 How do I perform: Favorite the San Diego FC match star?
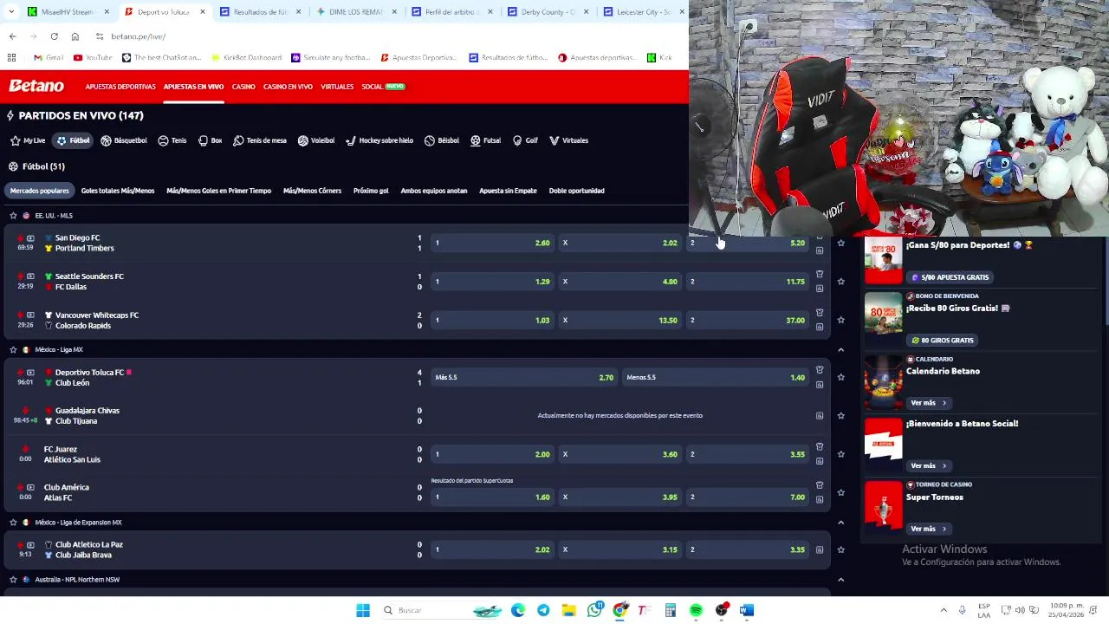coord(840,243)
